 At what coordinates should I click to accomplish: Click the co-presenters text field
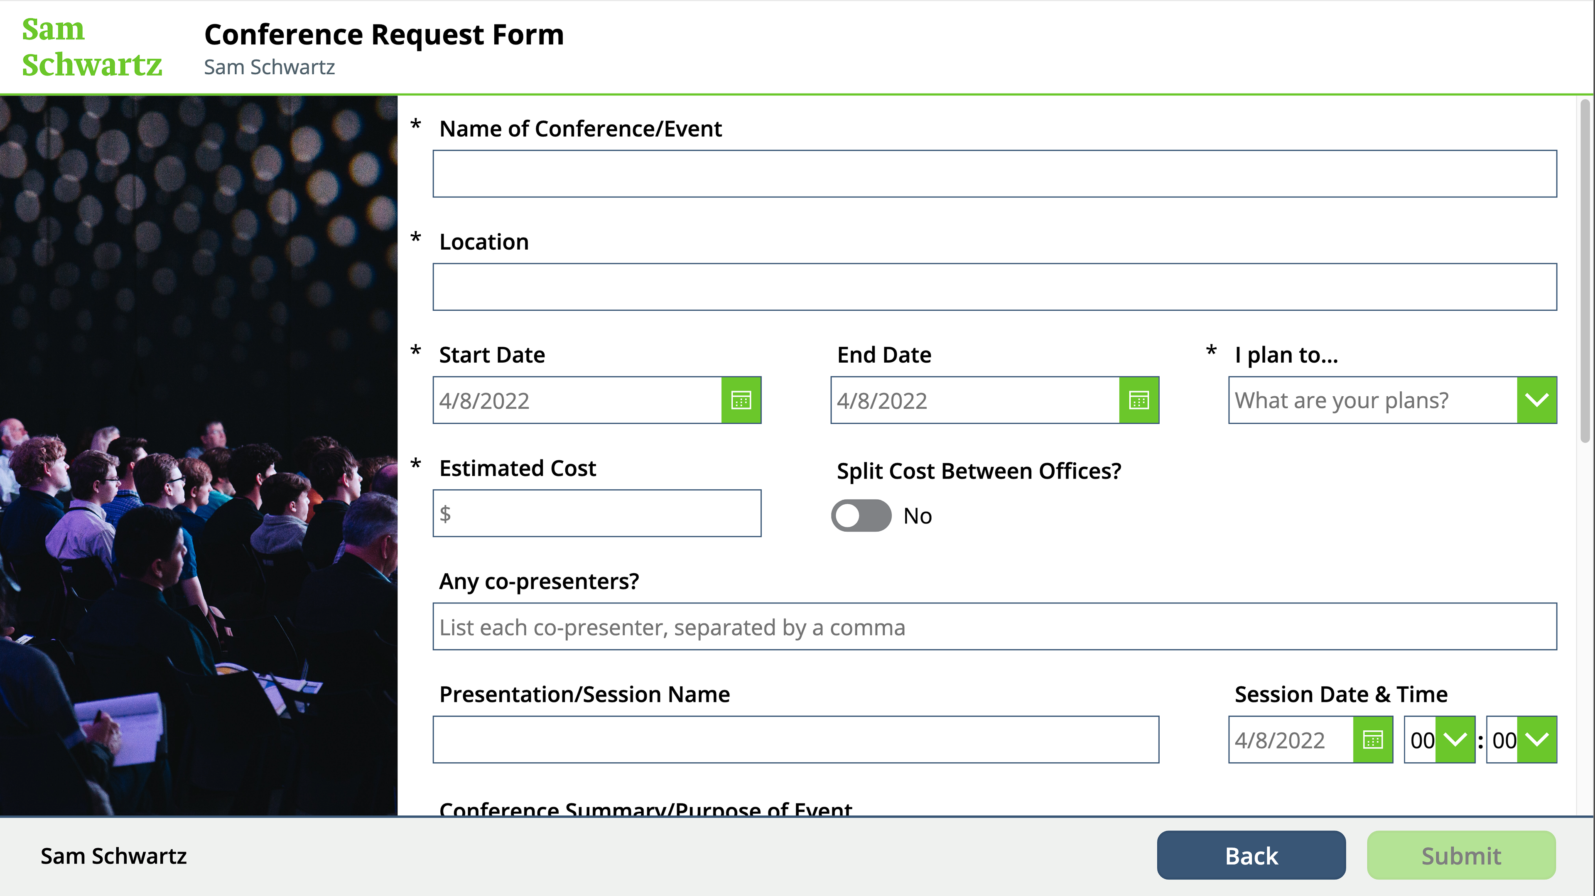[x=994, y=627]
